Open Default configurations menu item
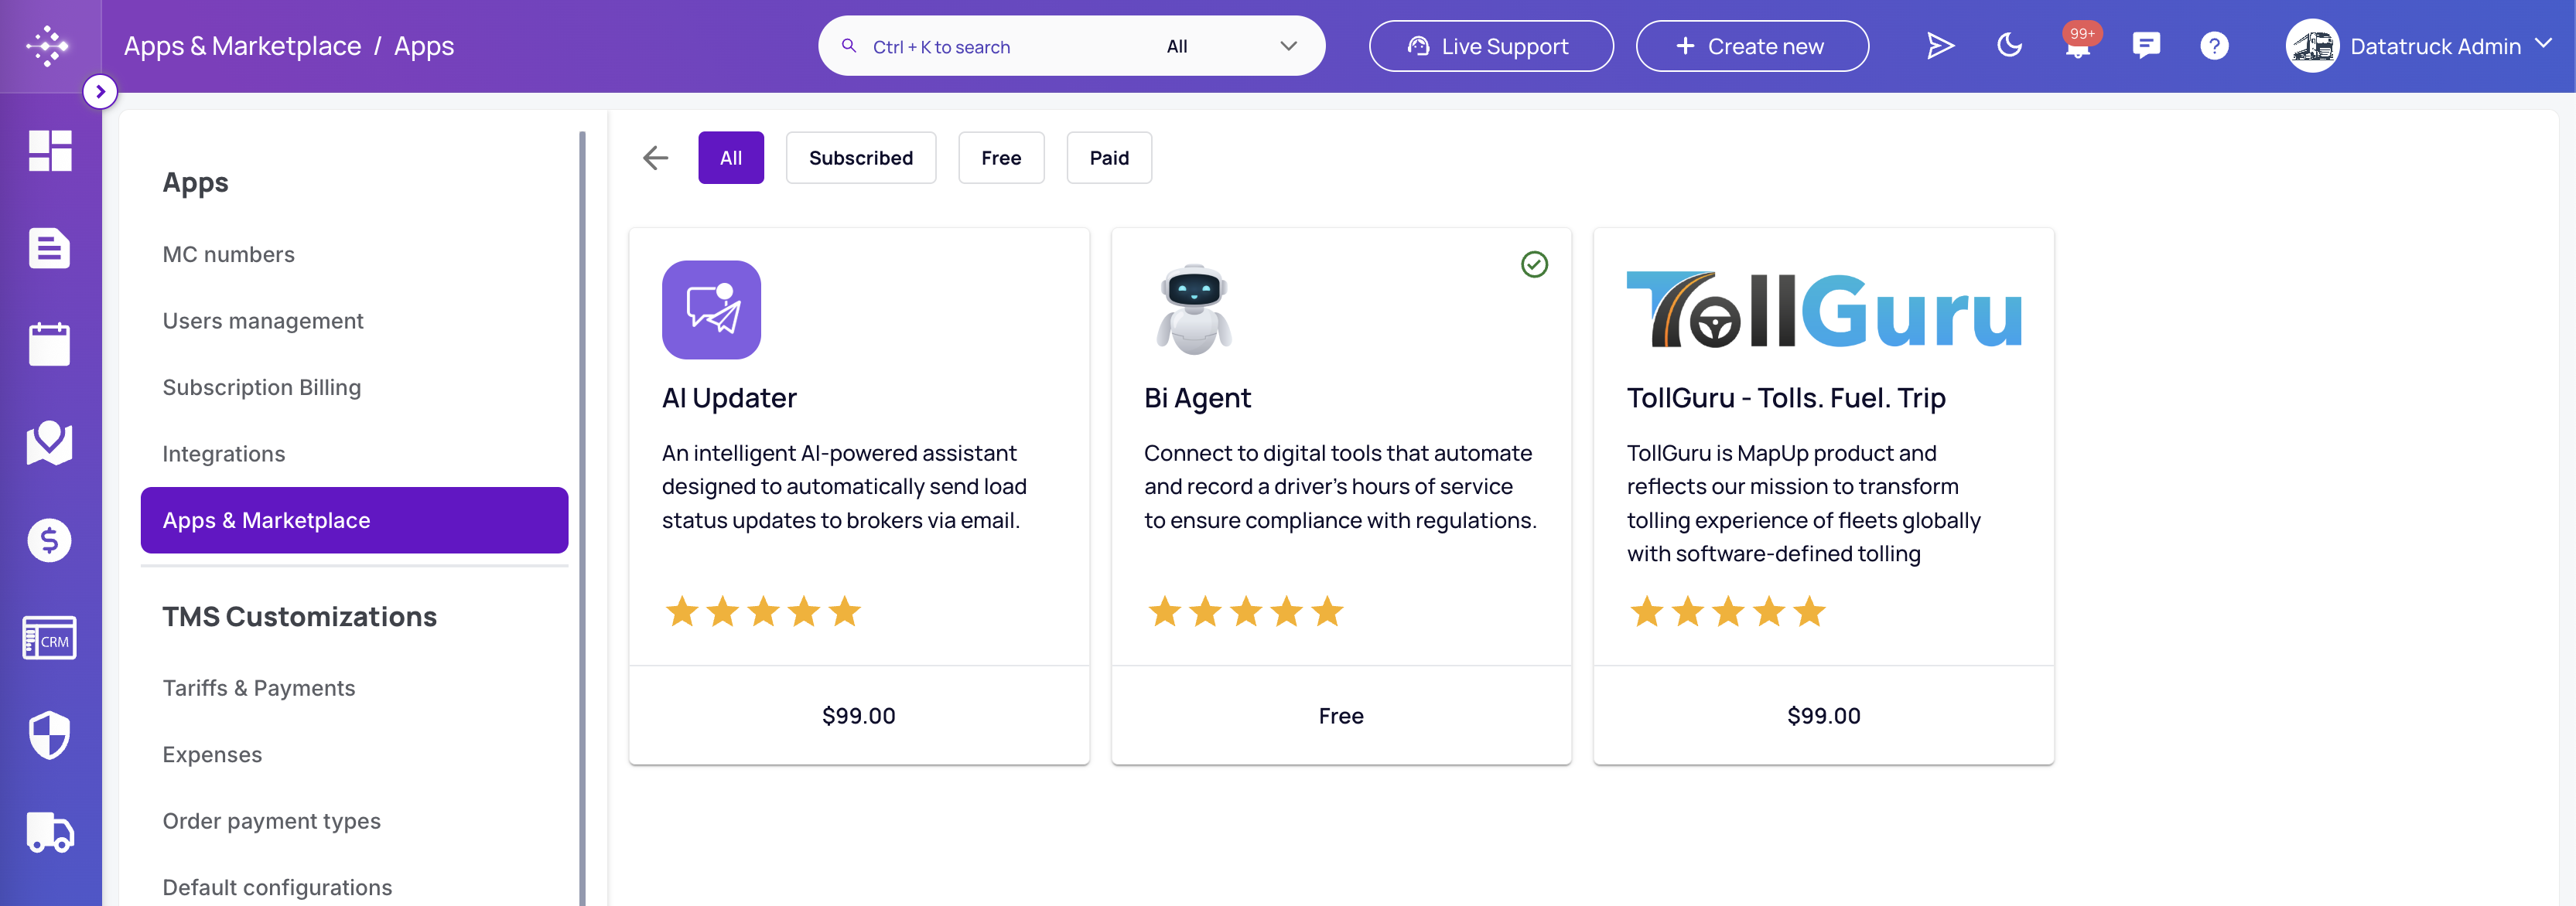The image size is (2576, 906). (354, 888)
